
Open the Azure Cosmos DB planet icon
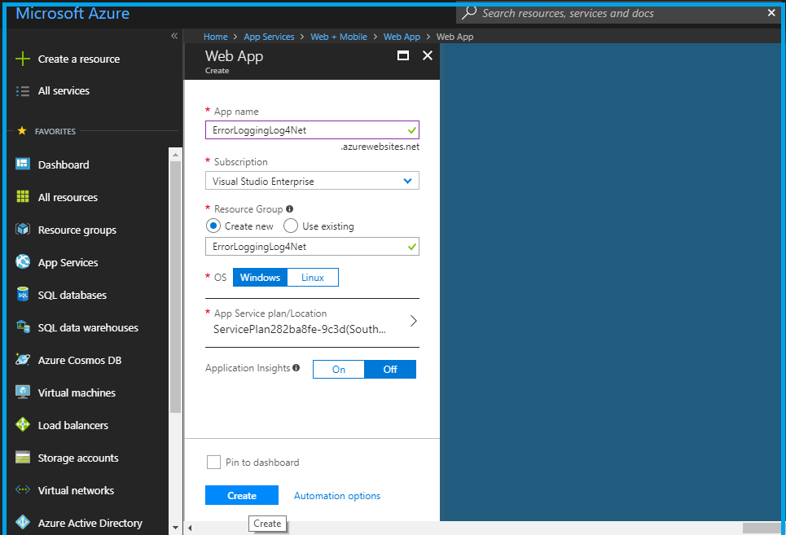[23, 359]
